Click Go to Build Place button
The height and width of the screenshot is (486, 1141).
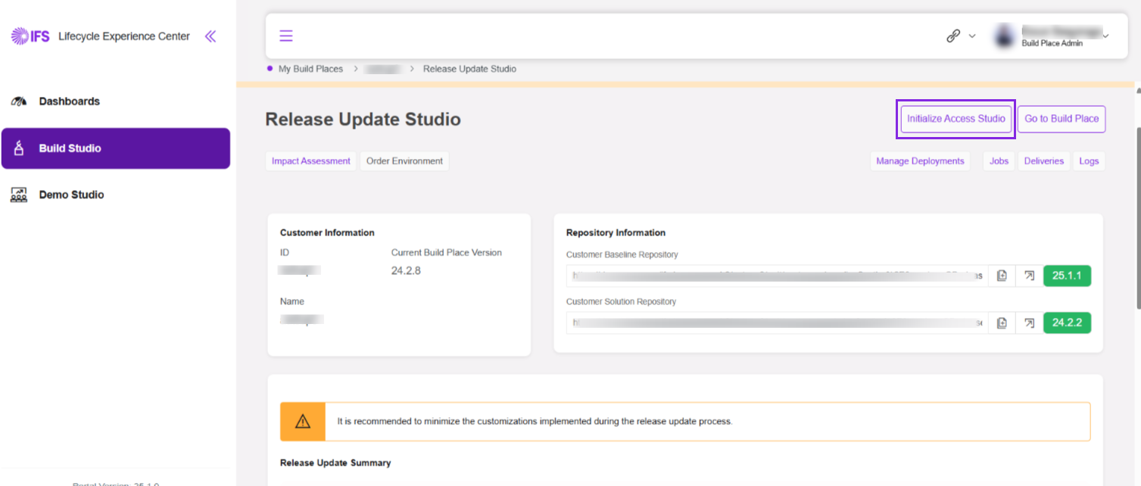coord(1062,119)
